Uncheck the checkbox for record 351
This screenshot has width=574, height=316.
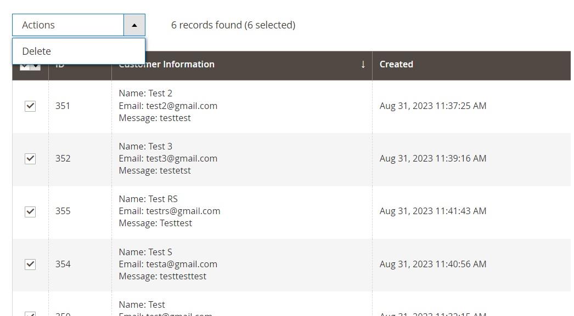tap(30, 106)
